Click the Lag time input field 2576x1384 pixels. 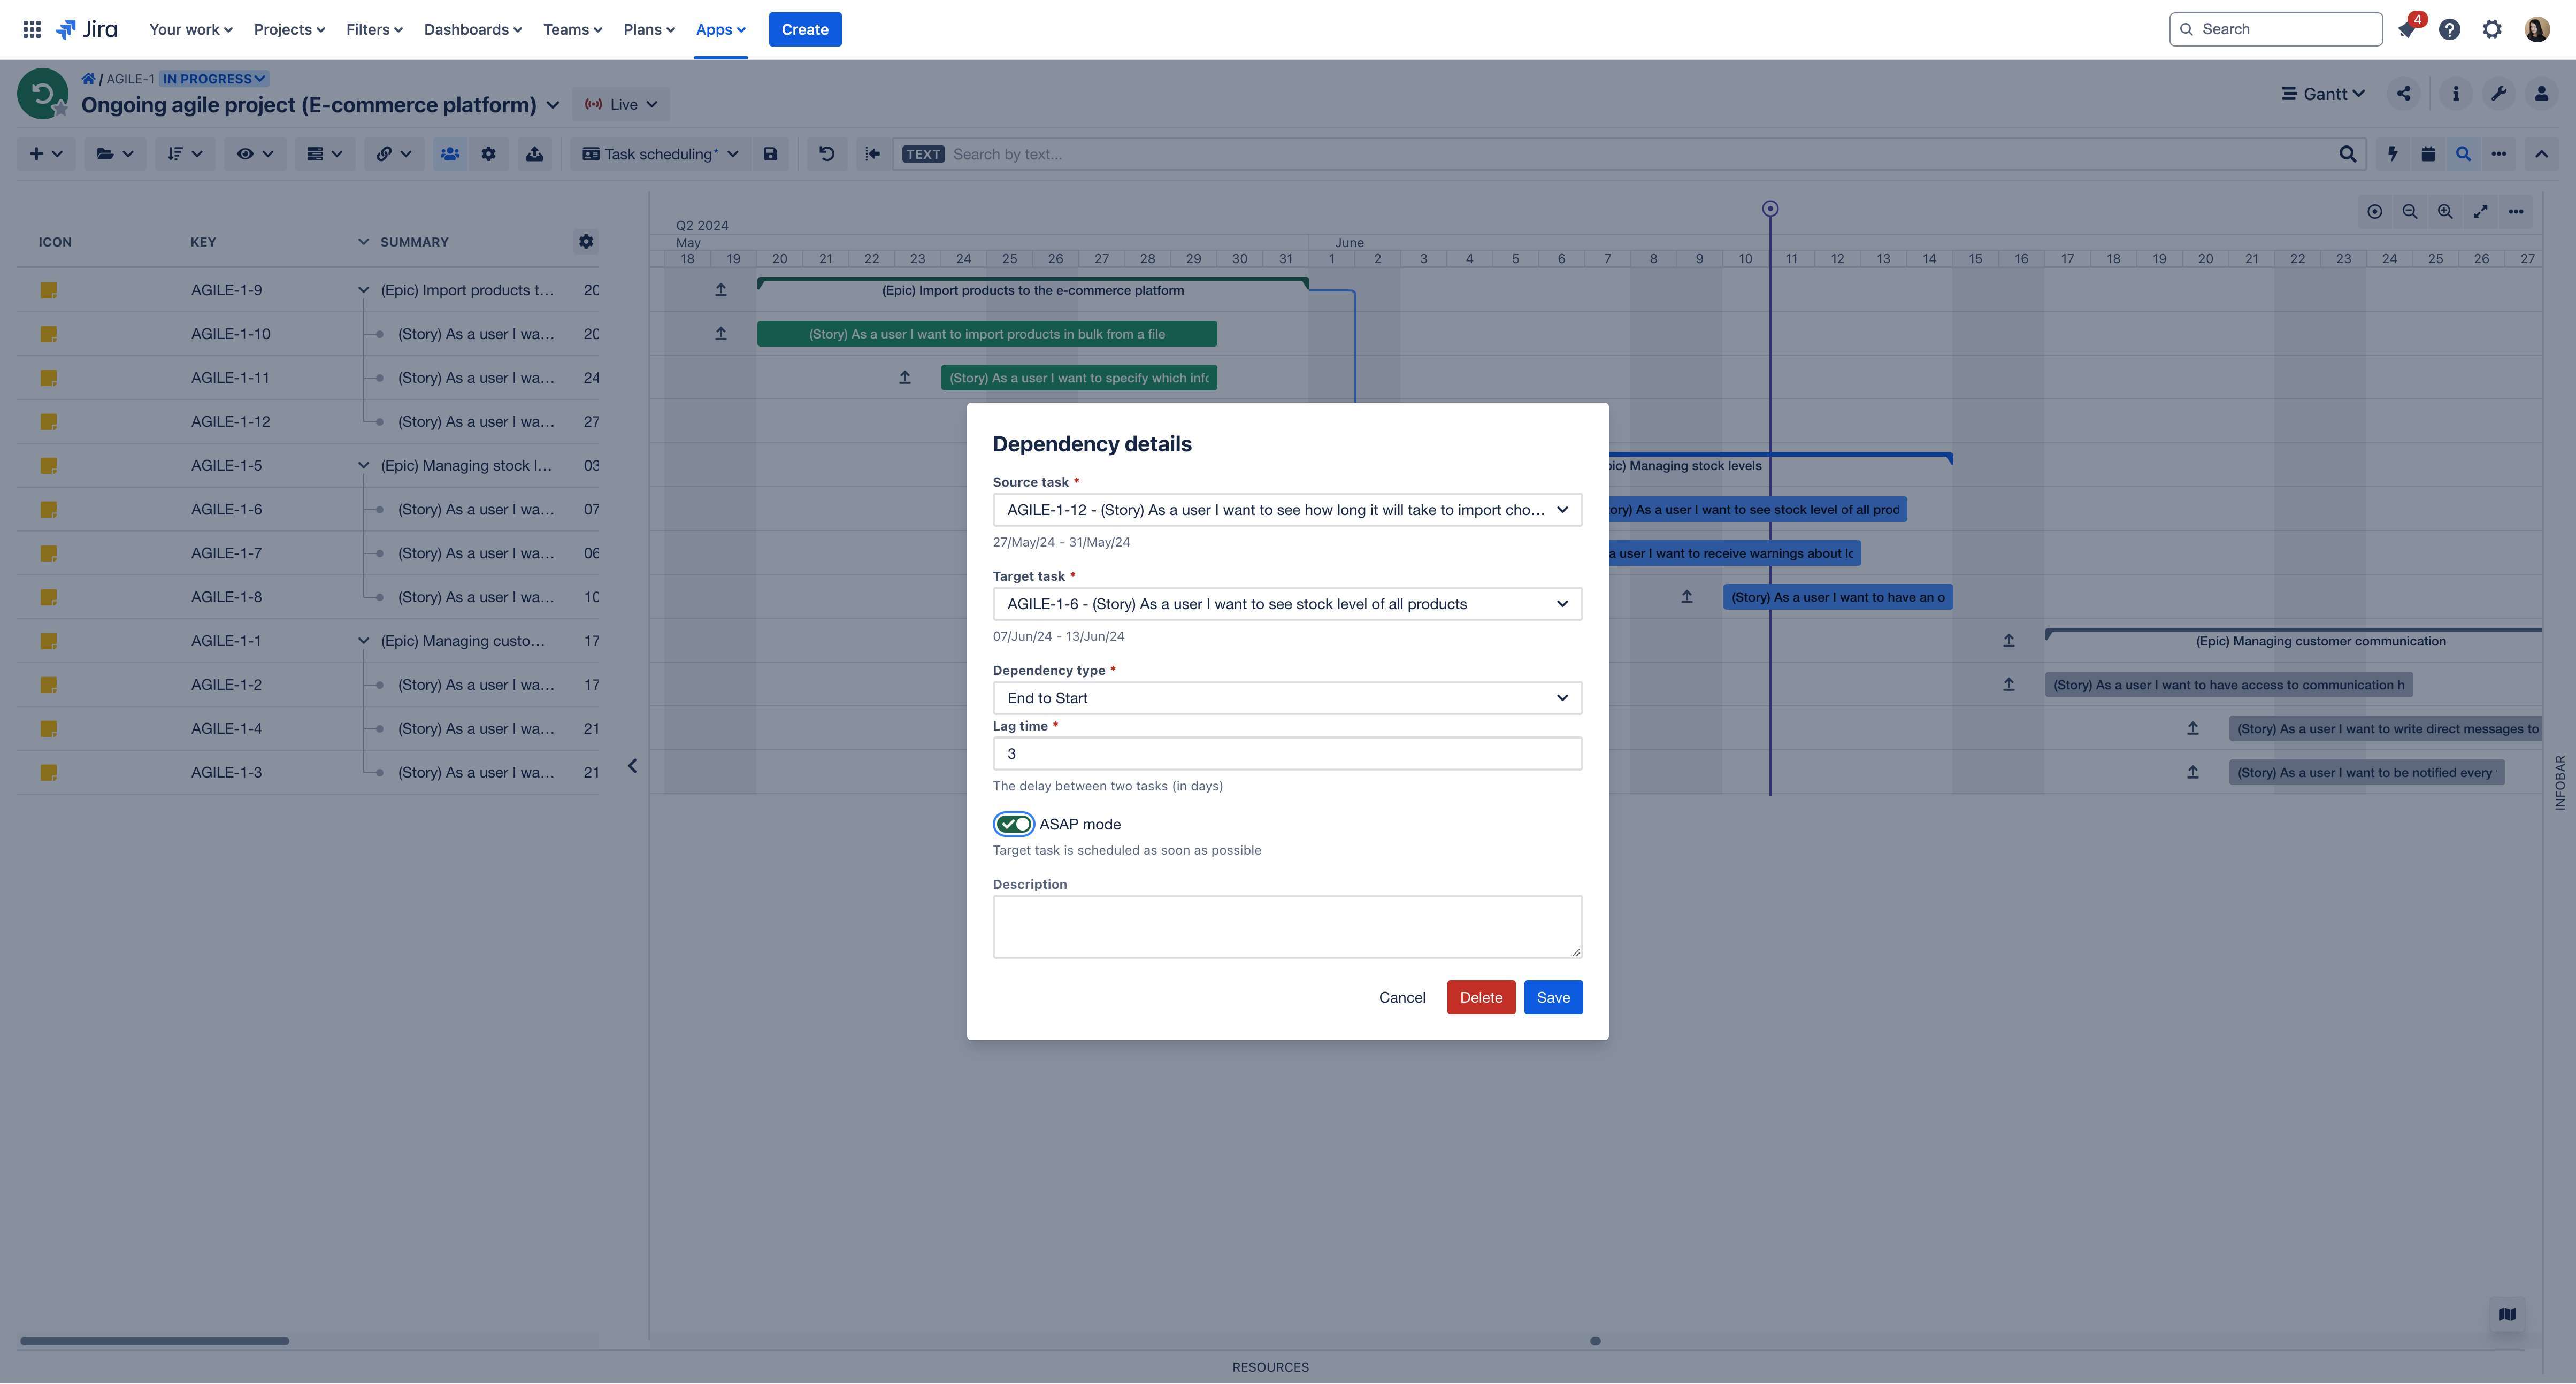pos(1287,754)
